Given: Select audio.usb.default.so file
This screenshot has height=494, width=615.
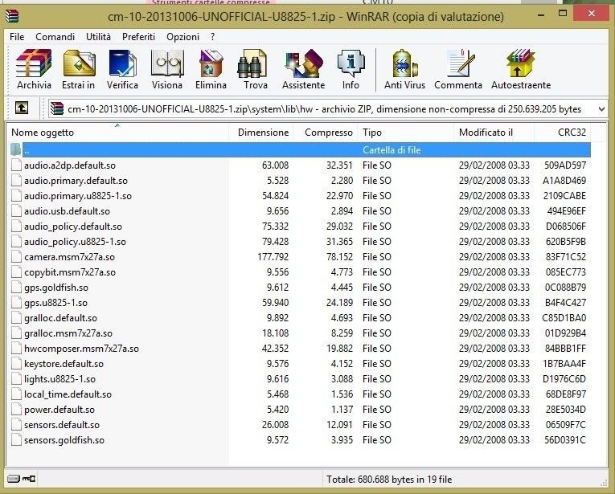Looking at the screenshot, I should click(67, 211).
